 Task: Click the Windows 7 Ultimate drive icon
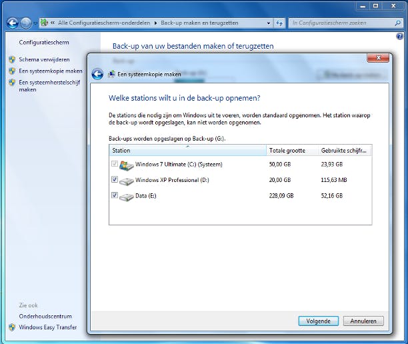tap(127, 165)
